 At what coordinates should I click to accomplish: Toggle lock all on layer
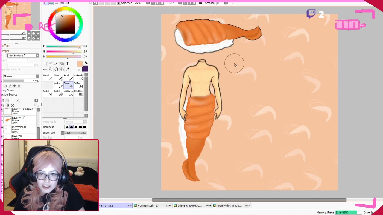point(19,86)
